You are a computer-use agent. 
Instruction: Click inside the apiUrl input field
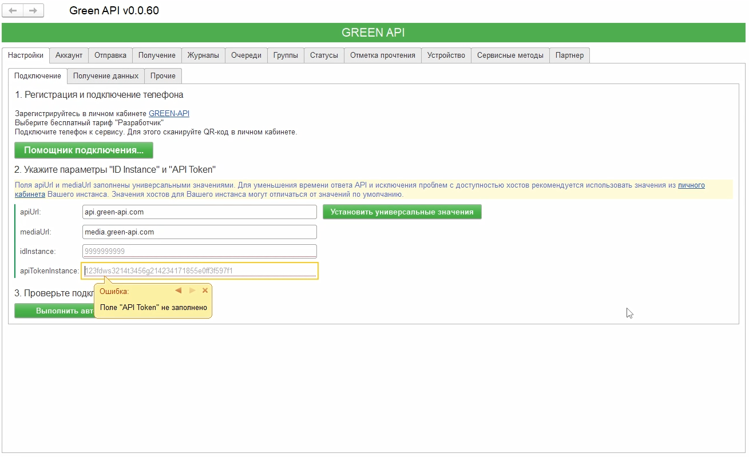199,212
